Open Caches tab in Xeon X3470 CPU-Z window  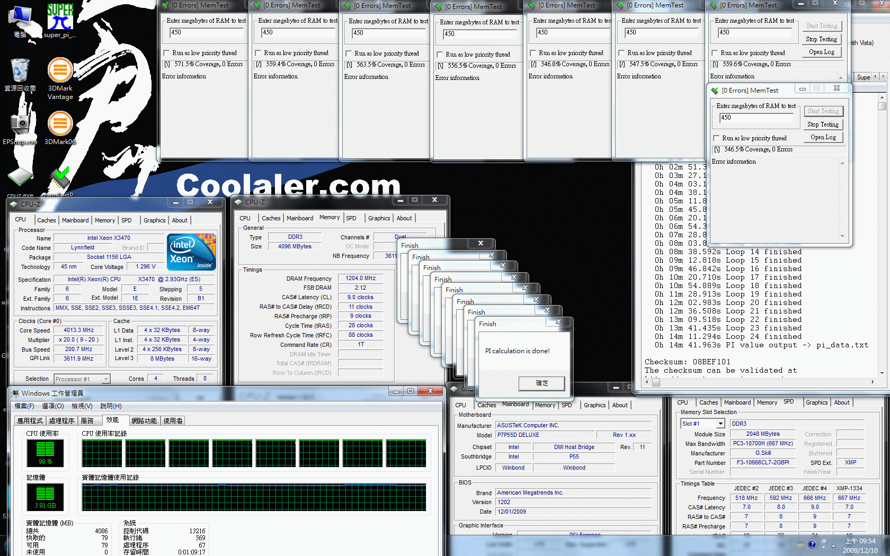click(46, 220)
